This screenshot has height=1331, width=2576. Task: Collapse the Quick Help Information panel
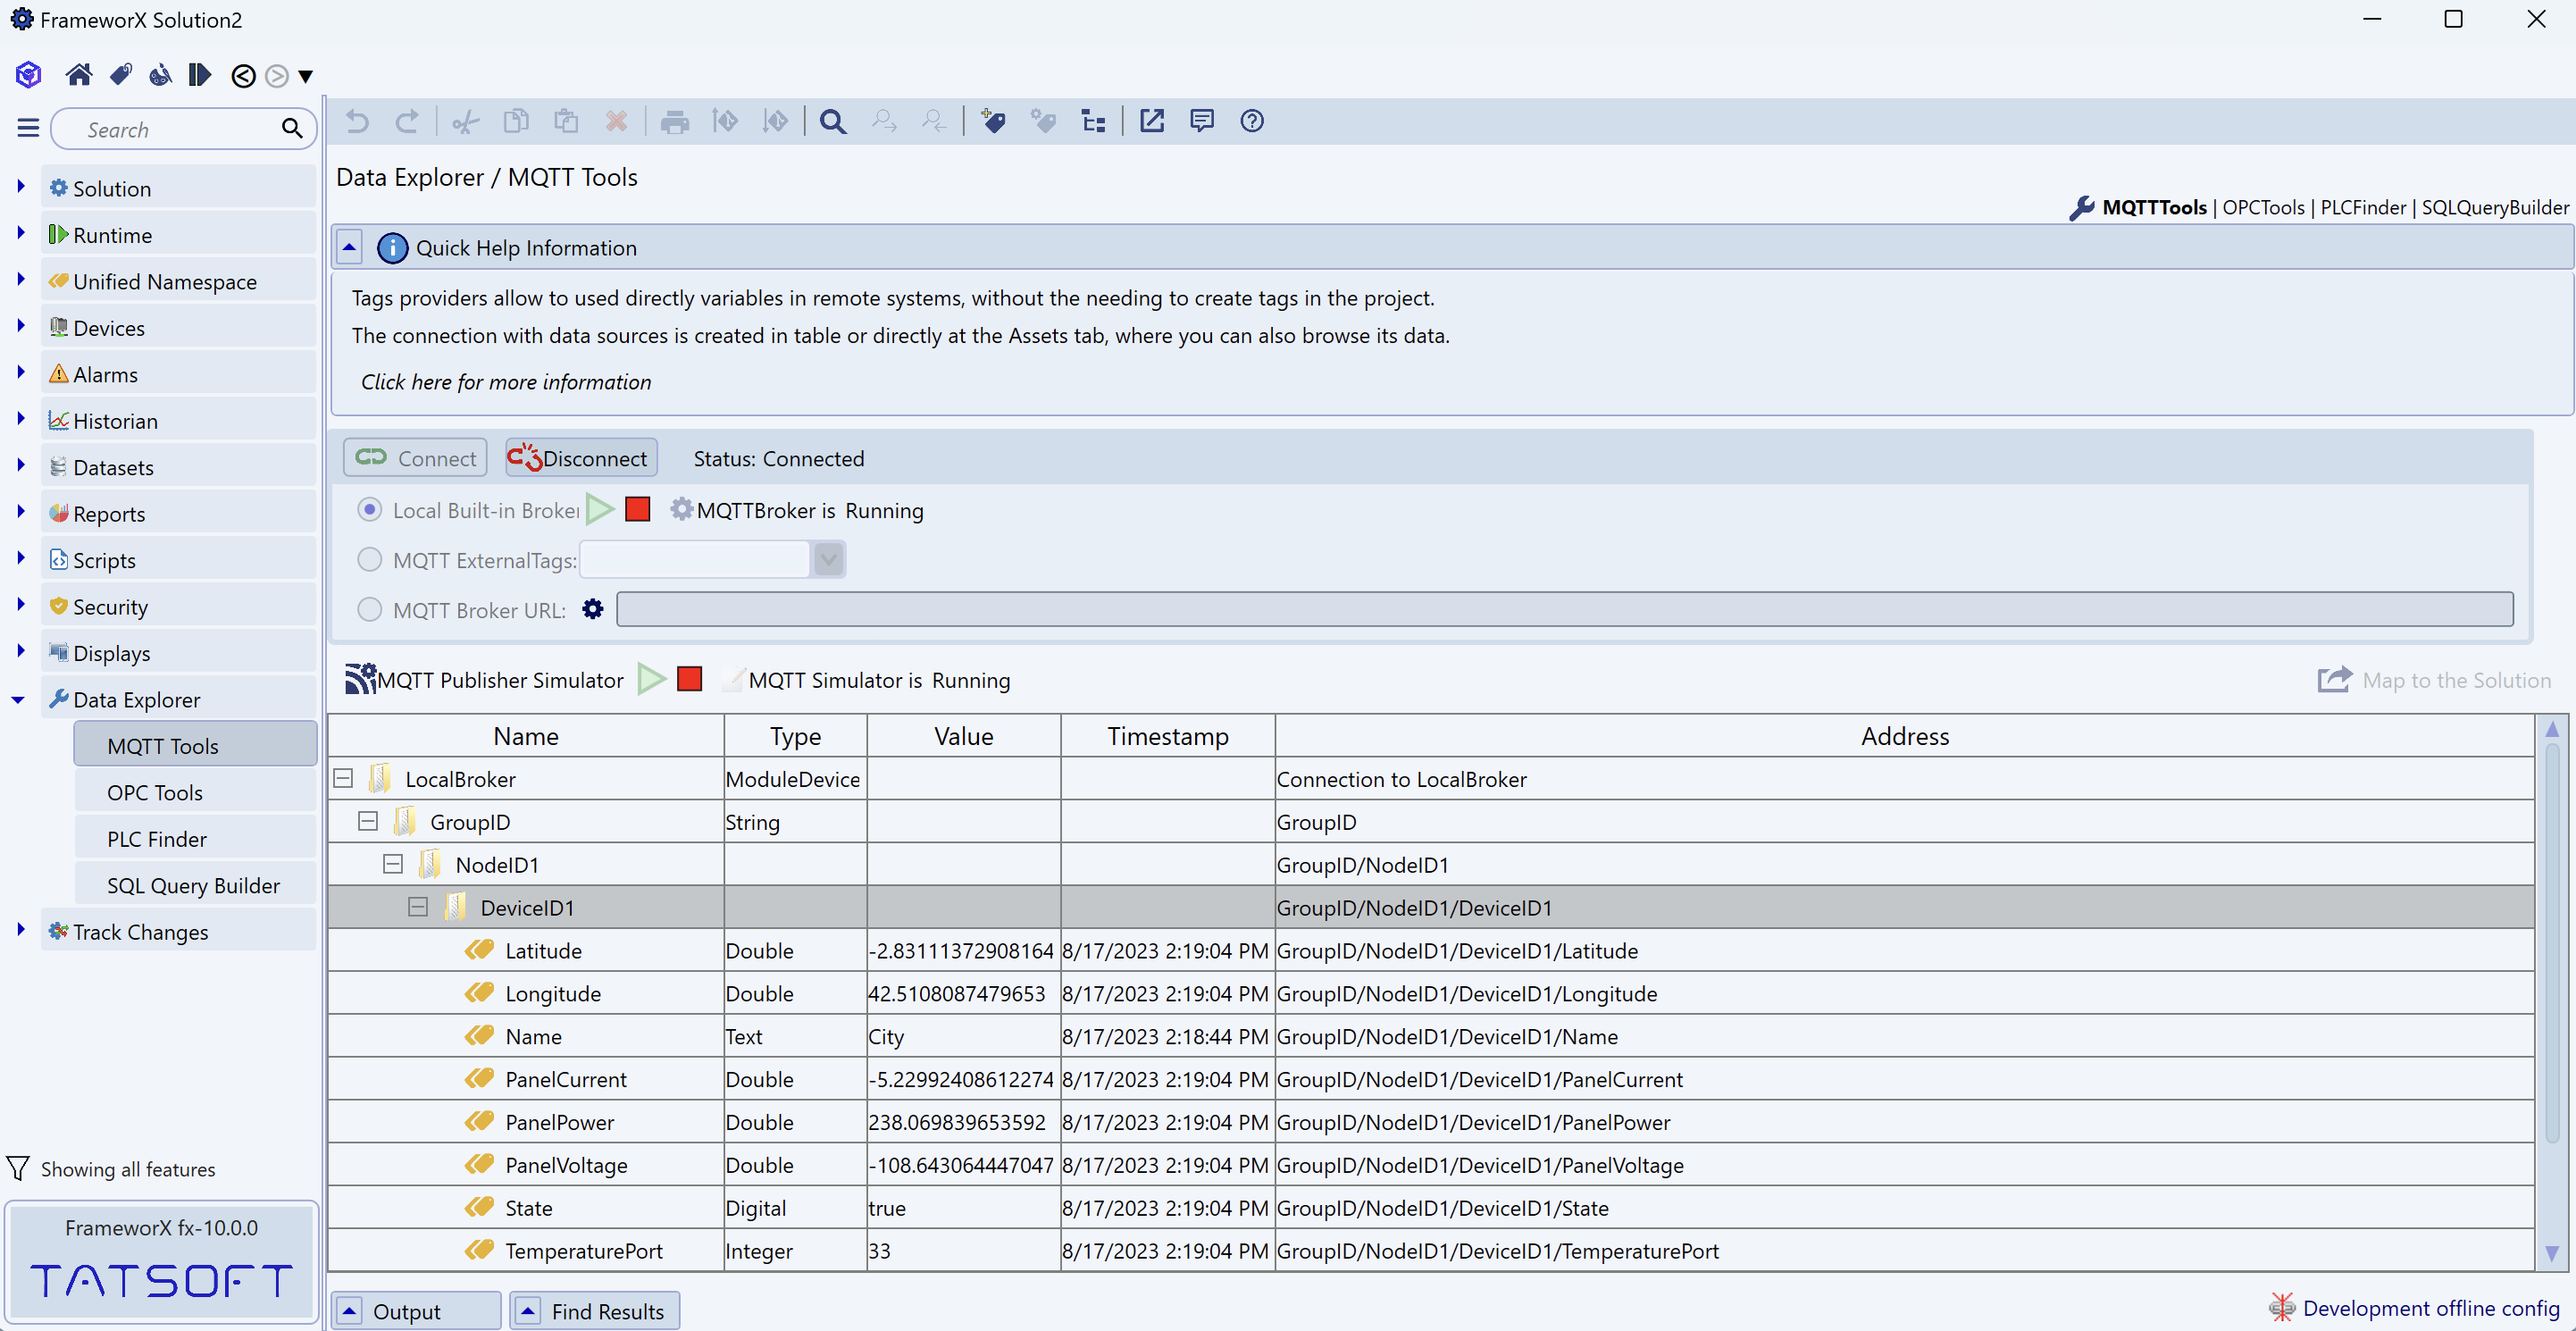349,247
